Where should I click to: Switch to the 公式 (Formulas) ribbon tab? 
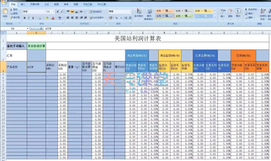[47, 4]
